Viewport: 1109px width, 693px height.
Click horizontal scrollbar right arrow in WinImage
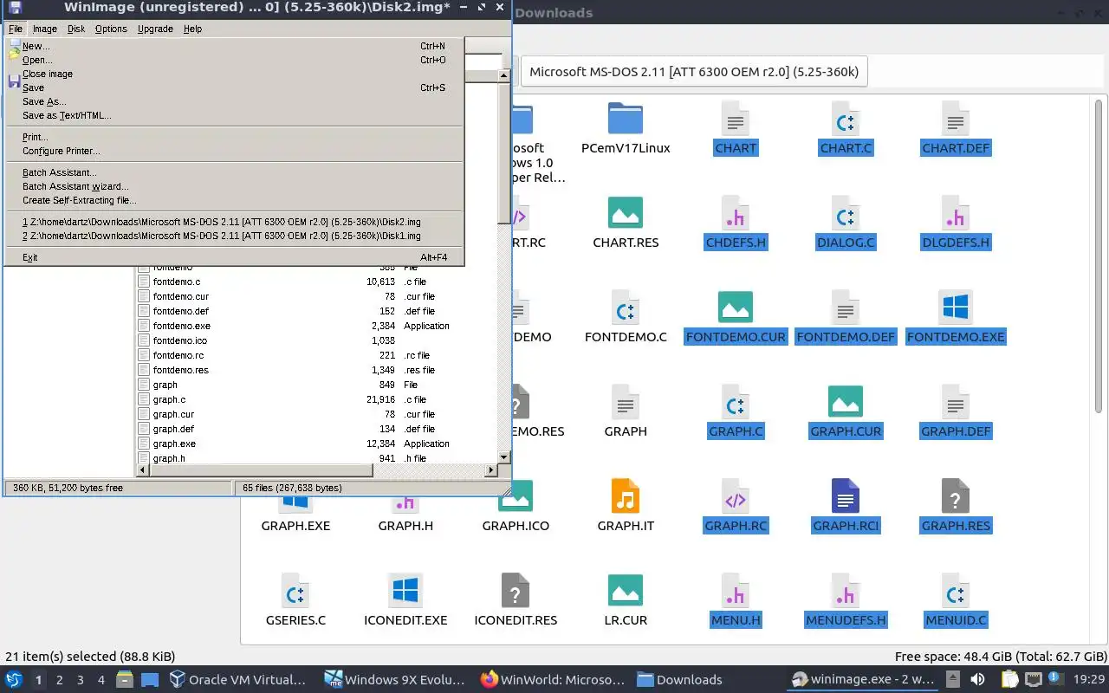[x=490, y=470]
